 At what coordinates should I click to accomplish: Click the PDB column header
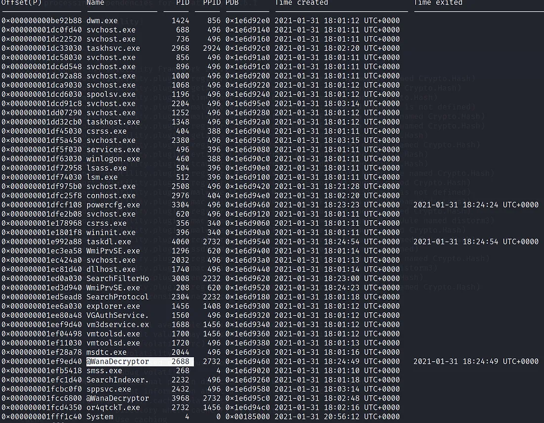click(x=232, y=3)
